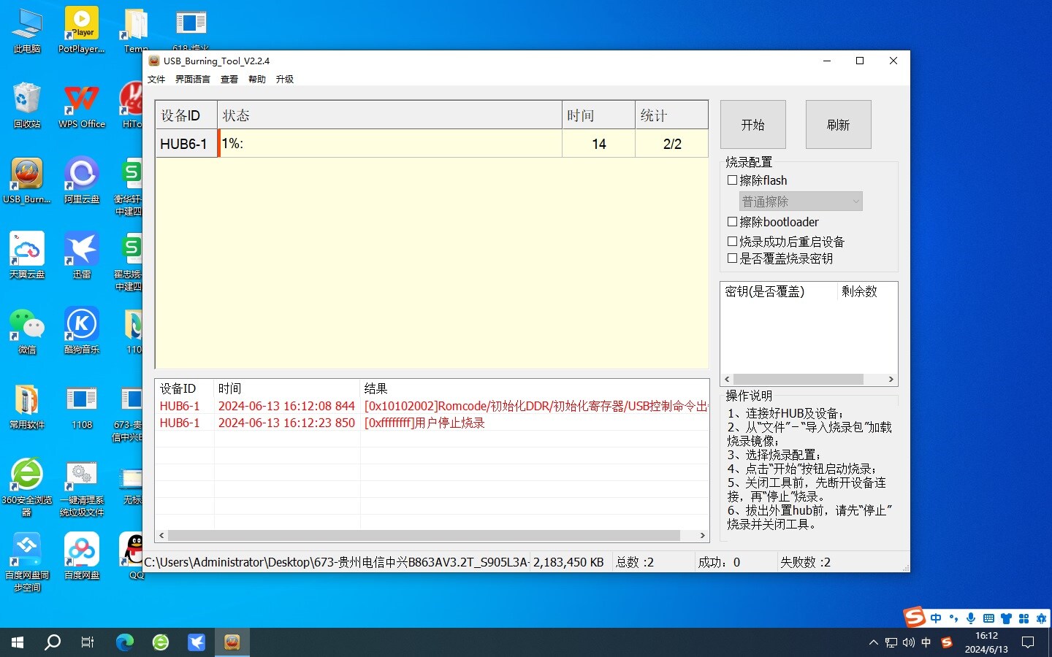Show hidden tray icons chevron

873,642
